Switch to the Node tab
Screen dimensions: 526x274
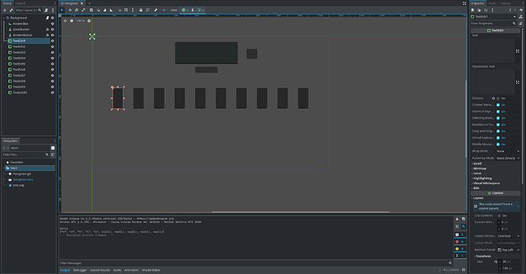[492, 3]
